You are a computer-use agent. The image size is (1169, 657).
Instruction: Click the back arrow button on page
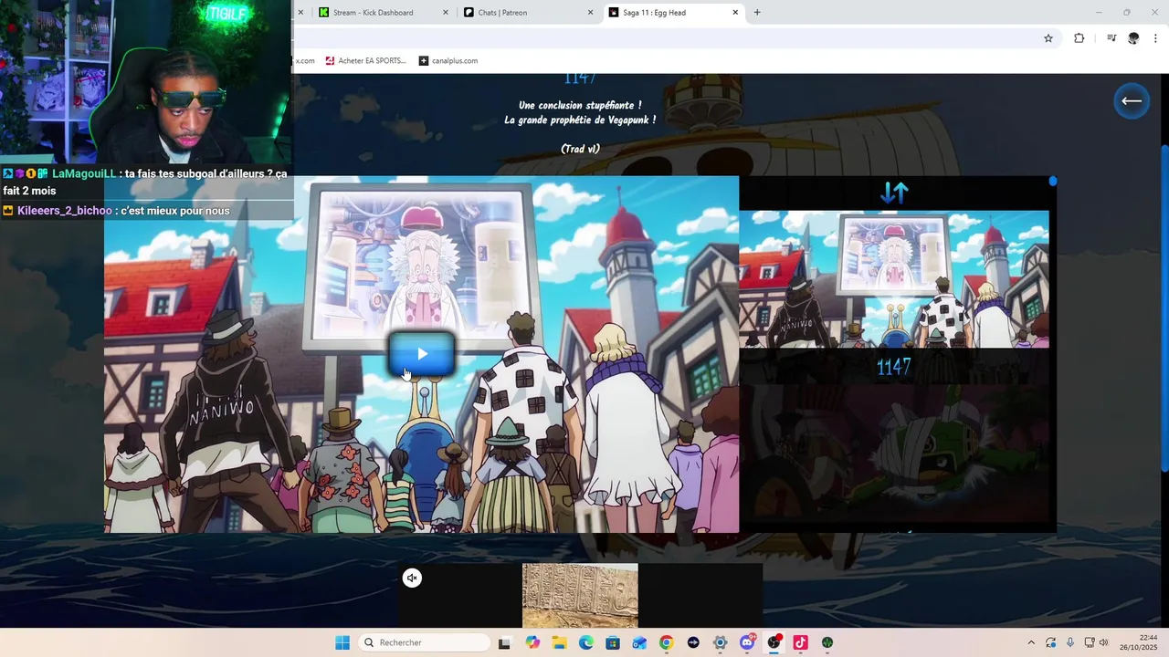click(1132, 101)
